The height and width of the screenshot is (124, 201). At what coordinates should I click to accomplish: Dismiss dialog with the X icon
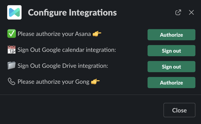(191, 13)
